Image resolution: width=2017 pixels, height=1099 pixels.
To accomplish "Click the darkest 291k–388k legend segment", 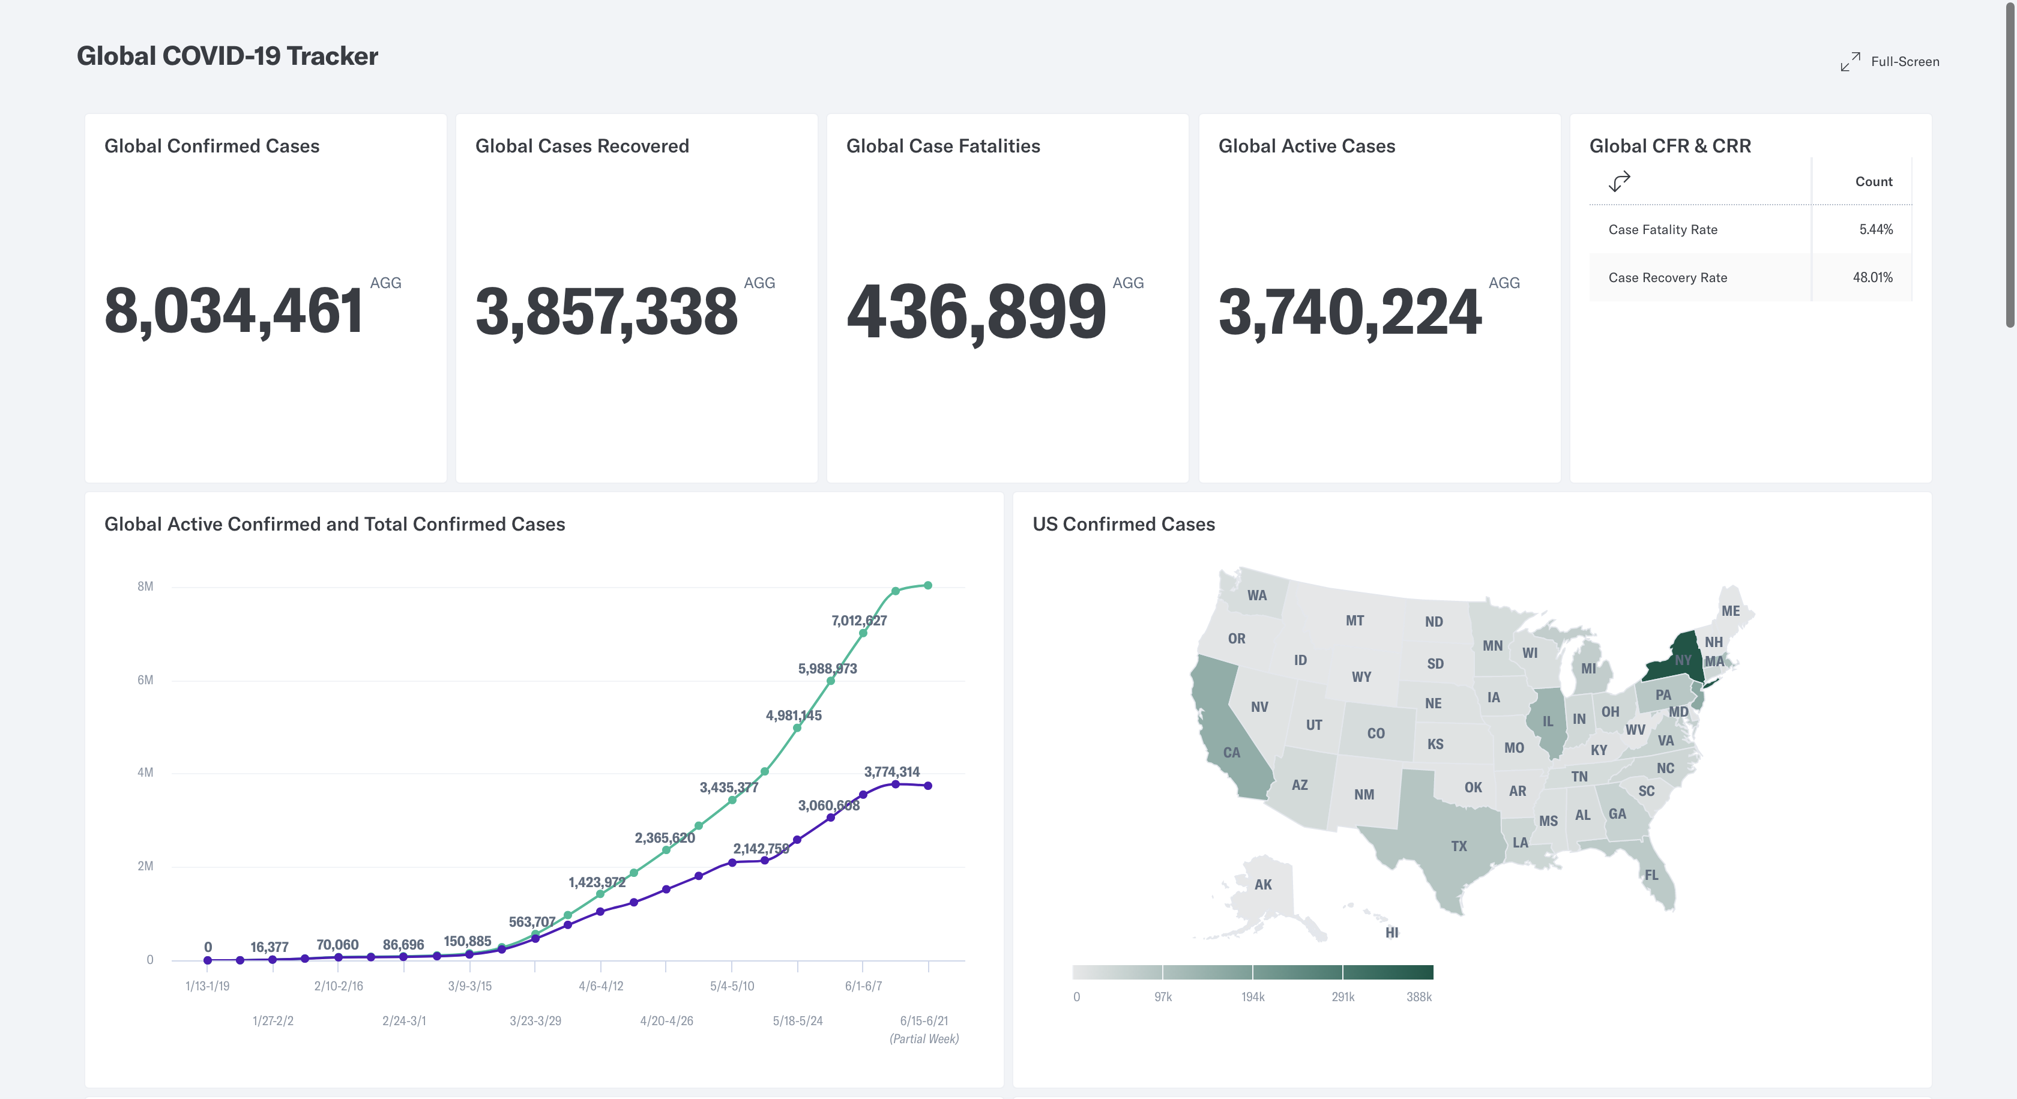I will coord(1388,972).
